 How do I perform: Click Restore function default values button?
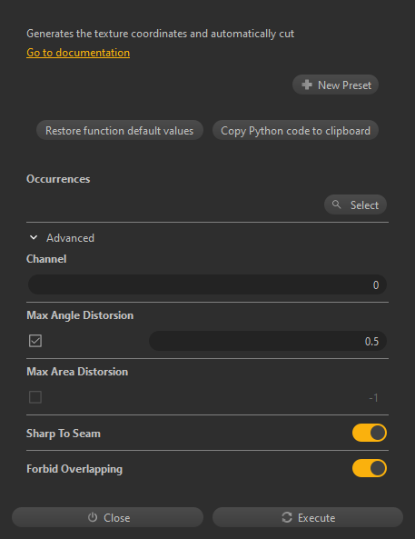pyautogui.click(x=120, y=130)
